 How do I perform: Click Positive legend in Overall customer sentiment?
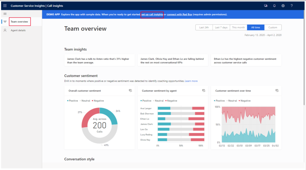click(x=73, y=101)
